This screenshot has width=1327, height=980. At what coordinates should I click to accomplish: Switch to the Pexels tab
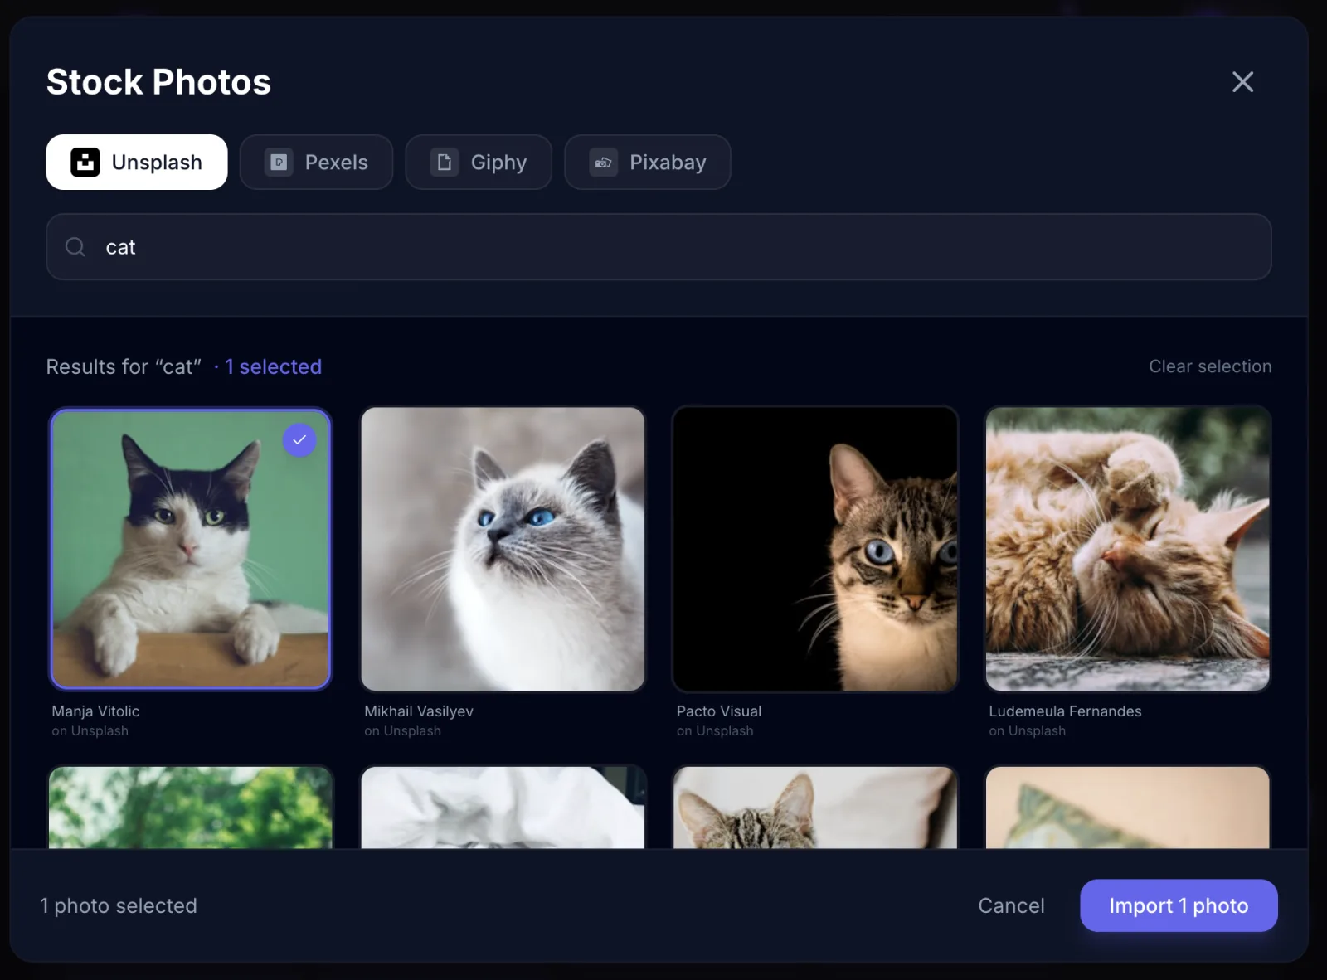(316, 163)
